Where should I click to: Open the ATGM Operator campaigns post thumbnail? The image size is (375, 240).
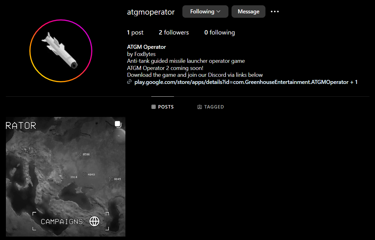click(x=66, y=177)
